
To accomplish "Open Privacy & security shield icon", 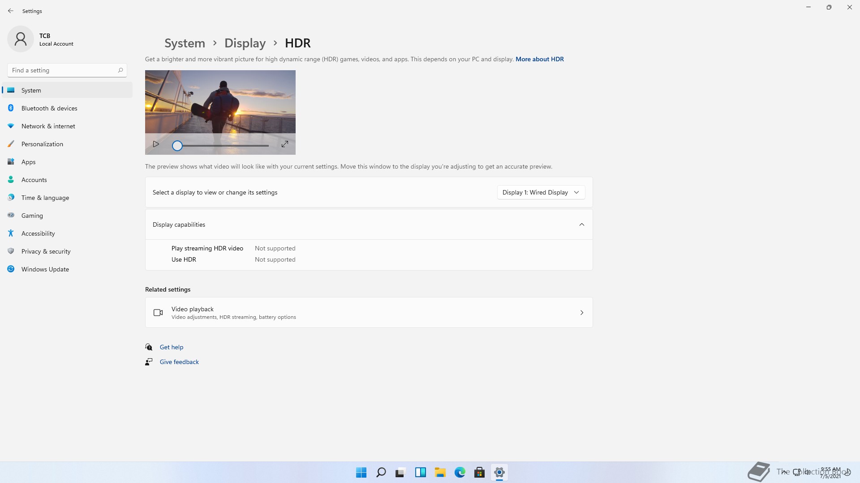I will pos(11,251).
